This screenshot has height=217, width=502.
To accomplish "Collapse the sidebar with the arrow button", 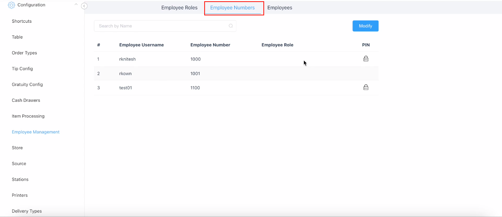I will click(84, 6).
